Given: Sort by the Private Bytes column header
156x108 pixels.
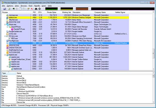Looking at the screenshot, I should pos(52,12).
